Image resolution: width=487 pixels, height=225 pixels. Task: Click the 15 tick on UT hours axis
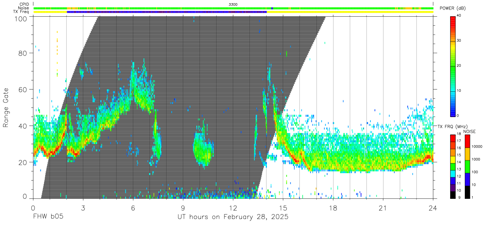[x=283, y=208]
